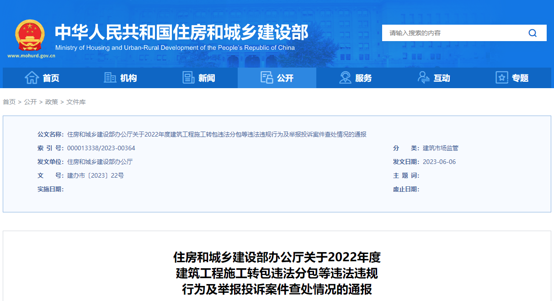The height and width of the screenshot is (301, 554).
Task: Click the issuing unit 住房和城乡建设部办公厅
Action: 100,162
